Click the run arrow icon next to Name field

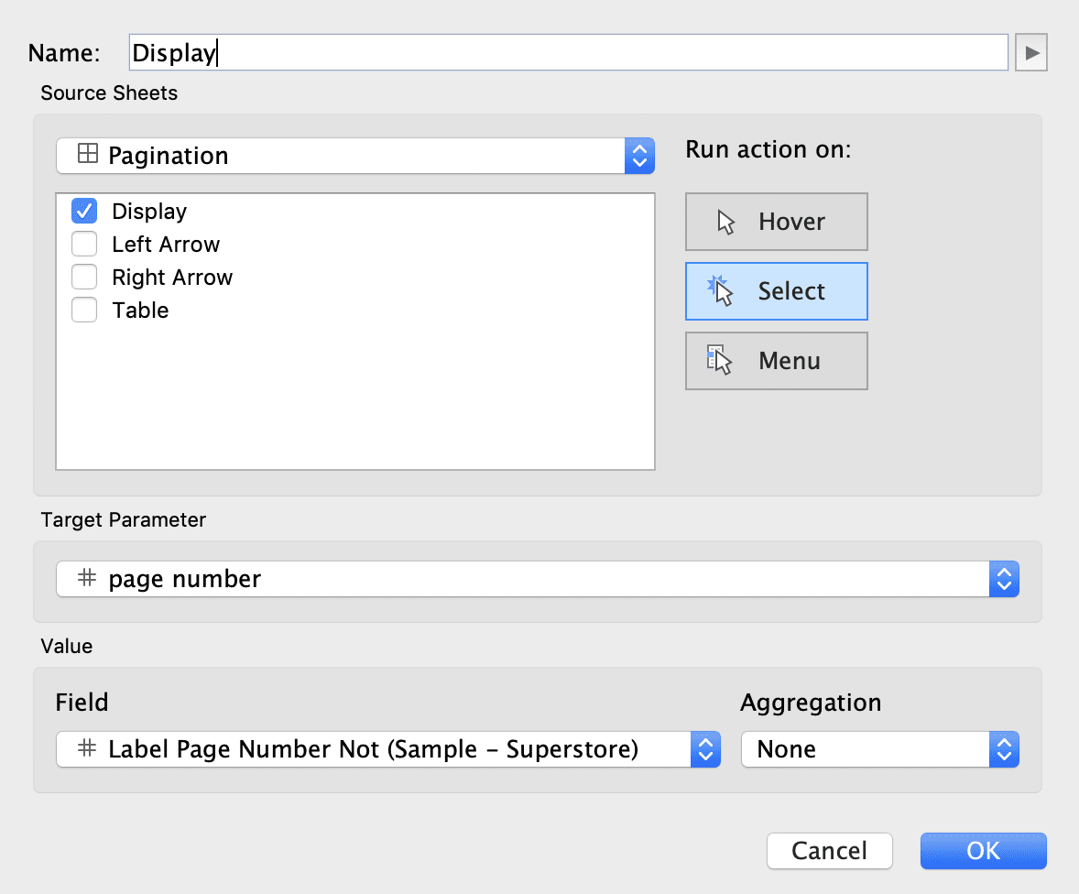pyautogui.click(x=1031, y=51)
